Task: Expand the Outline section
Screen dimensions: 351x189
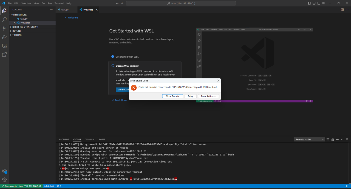Action: 16,31
